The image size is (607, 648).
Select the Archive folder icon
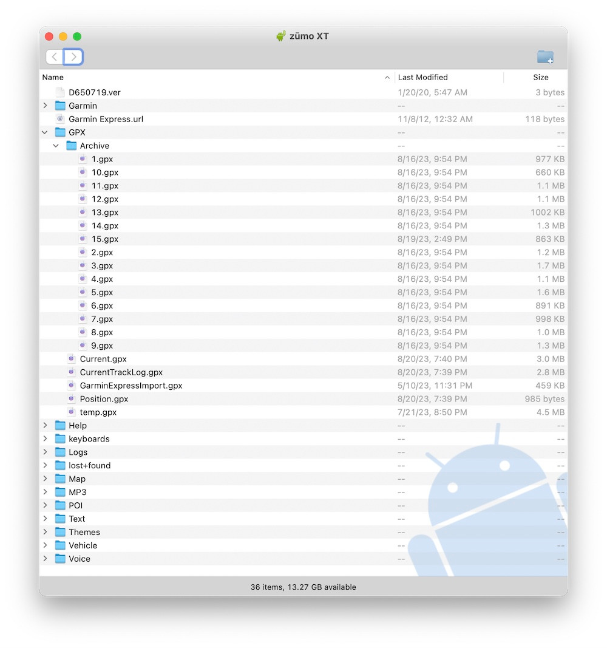click(72, 146)
